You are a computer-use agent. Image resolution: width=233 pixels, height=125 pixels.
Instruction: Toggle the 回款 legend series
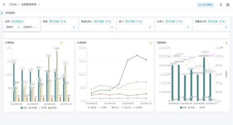pos(183,108)
